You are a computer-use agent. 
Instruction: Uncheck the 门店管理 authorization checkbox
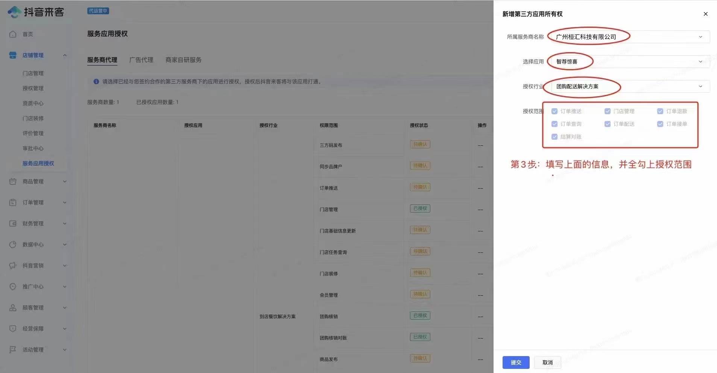tap(607, 111)
